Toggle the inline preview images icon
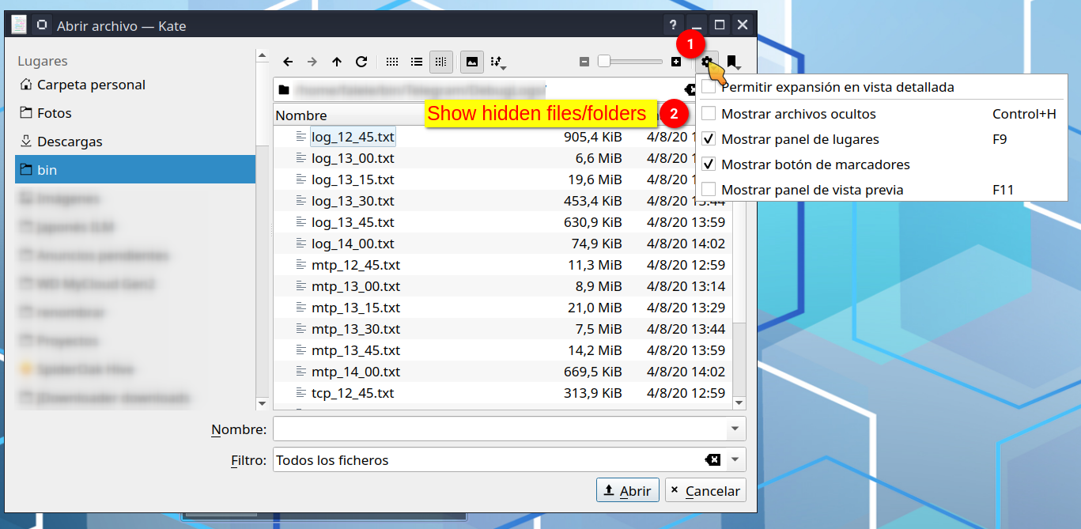This screenshot has width=1081, height=529. pos(471,62)
